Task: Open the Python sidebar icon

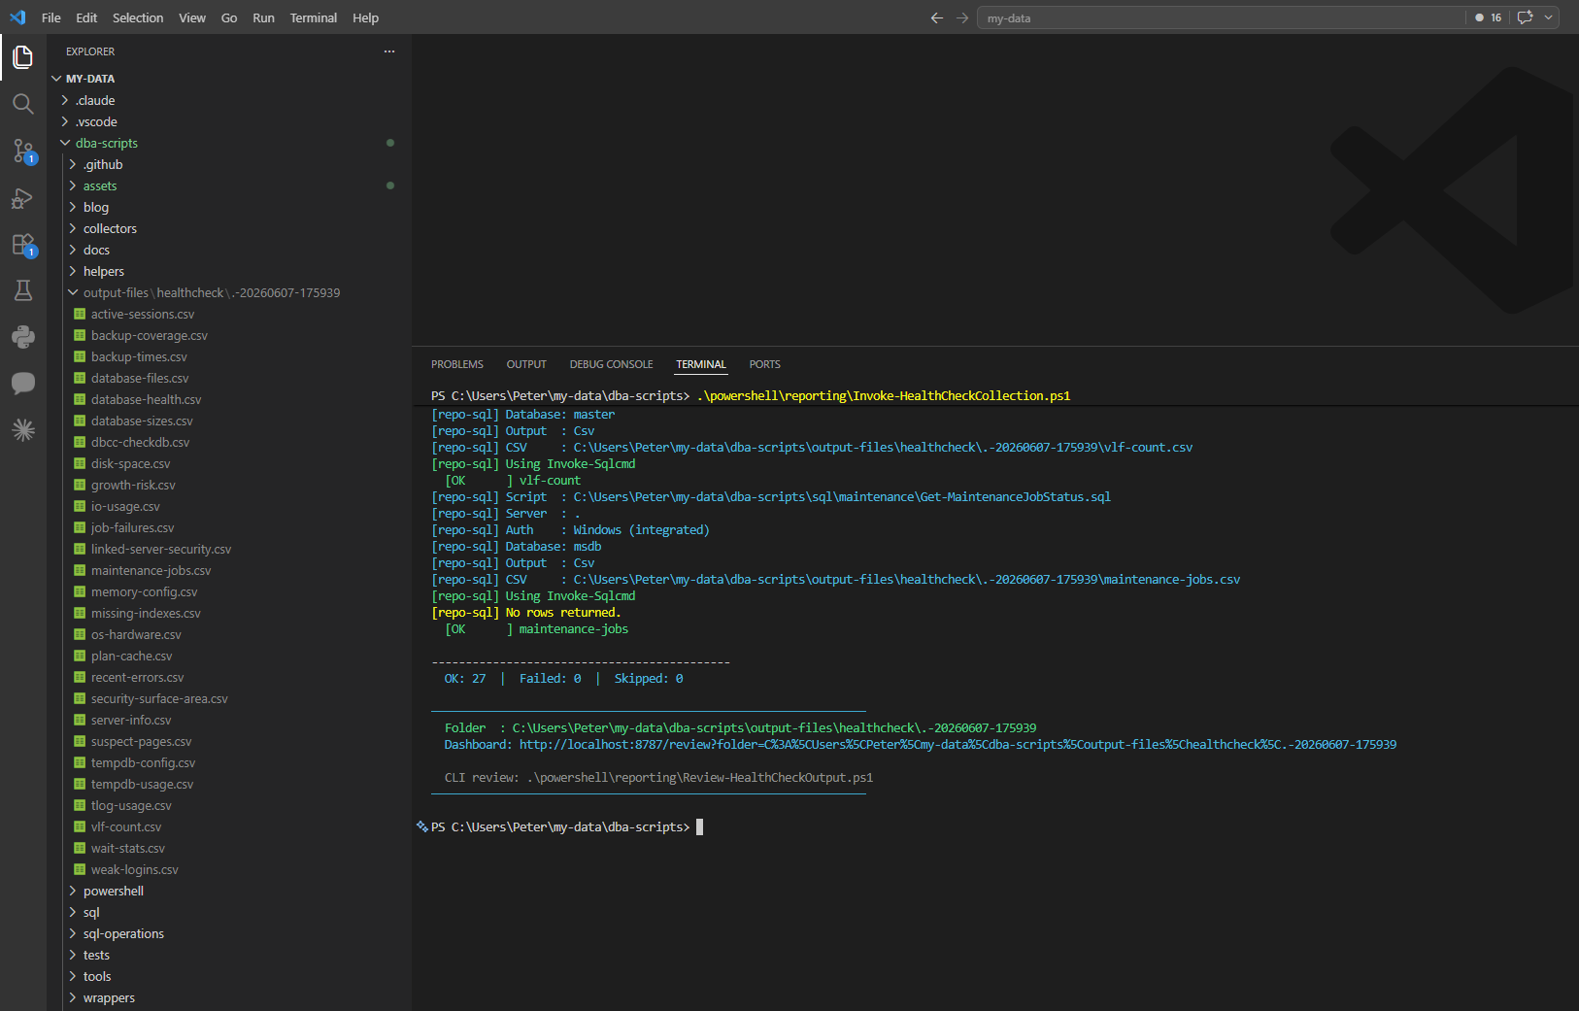Action: [23, 337]
